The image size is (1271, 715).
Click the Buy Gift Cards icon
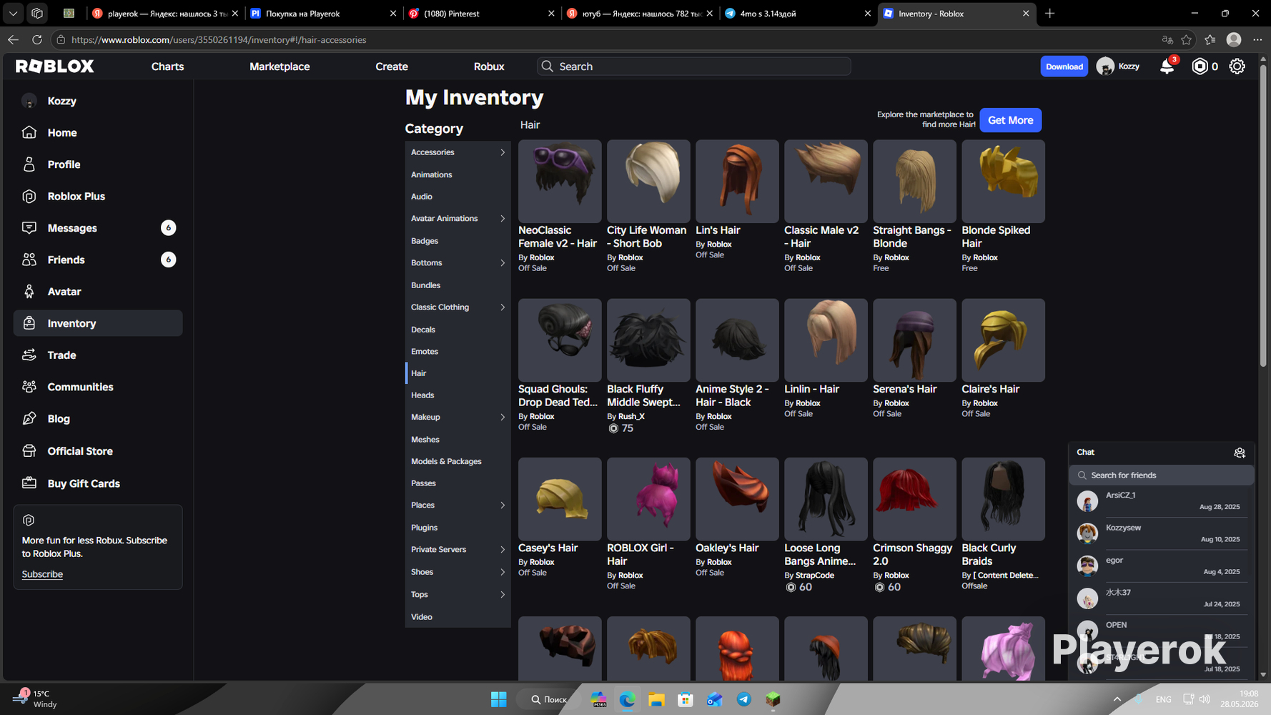click(29, 483)
